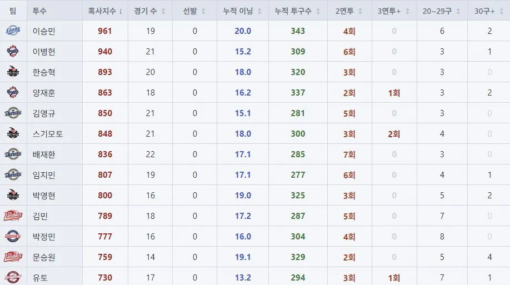Select pitcher name 양재훈

pos(44,93)
